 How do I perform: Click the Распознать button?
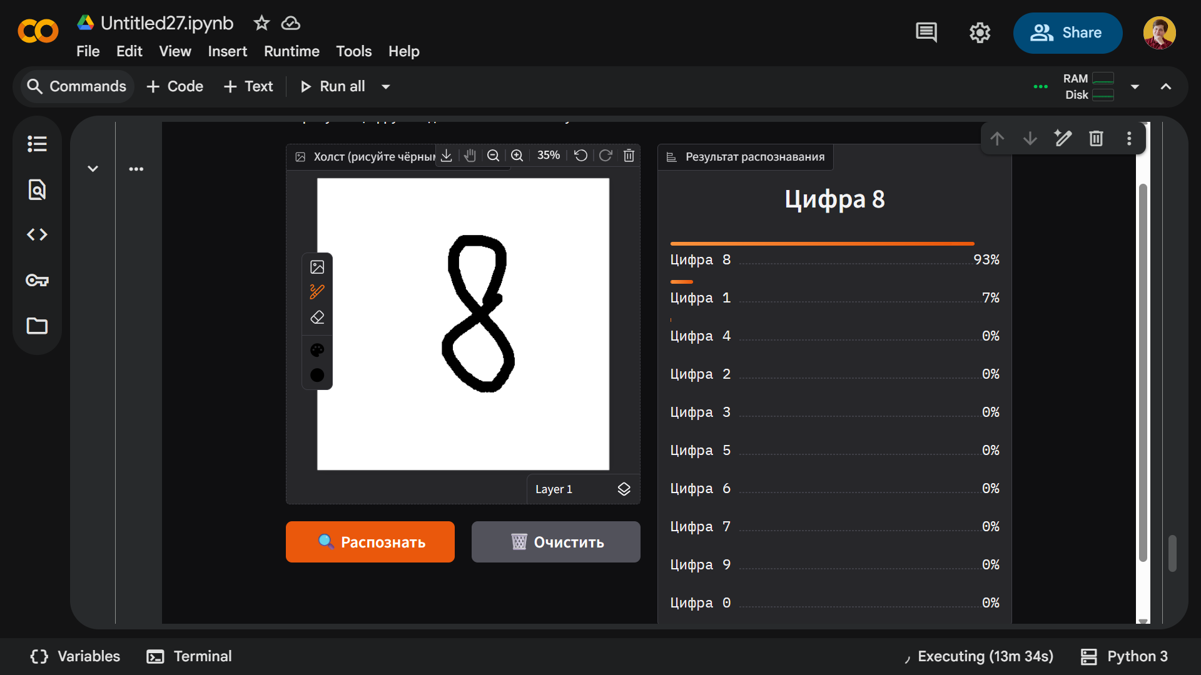pyautogui.click(x=370, y=542)
